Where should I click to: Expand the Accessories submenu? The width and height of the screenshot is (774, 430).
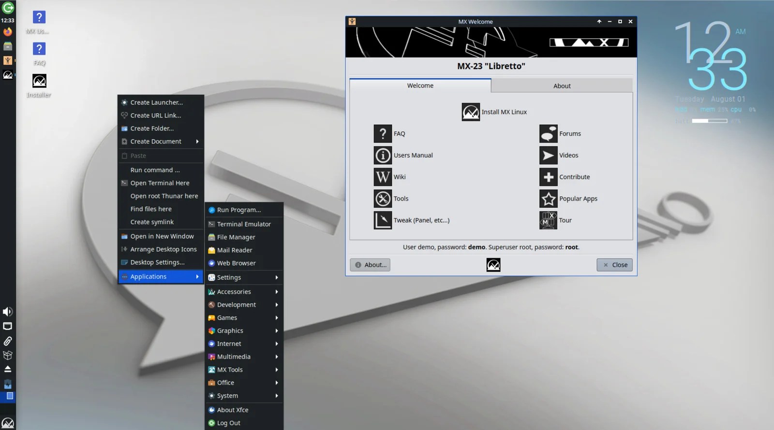point(244,292)
